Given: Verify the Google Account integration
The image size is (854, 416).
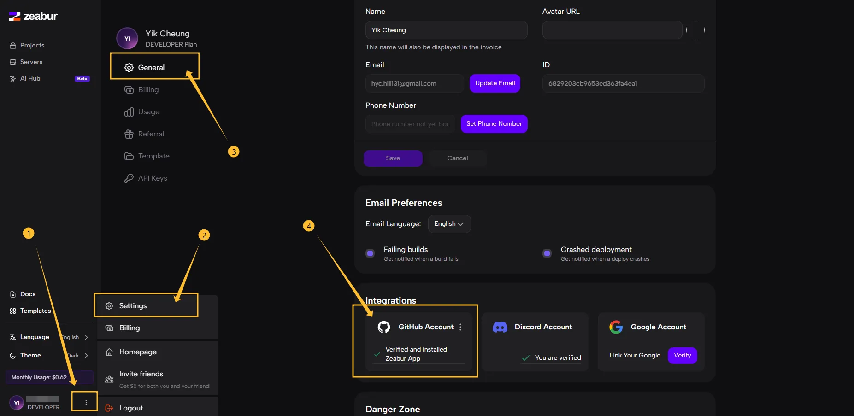Looking at the screenshot, I should [682, 355].
